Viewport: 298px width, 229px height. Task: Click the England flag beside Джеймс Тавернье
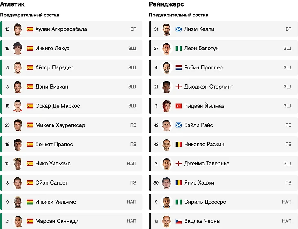pyautogui.click(x=178, y=163)
